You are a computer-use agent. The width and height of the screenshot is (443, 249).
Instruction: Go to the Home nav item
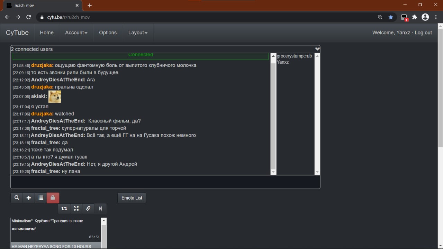(47, 33)
